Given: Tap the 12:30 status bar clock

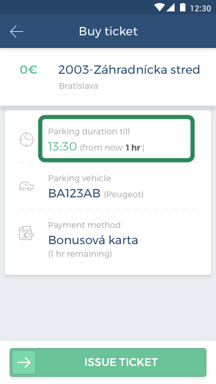Looking at the screenshot, I should pyautogui.click(x=200, y=8).
